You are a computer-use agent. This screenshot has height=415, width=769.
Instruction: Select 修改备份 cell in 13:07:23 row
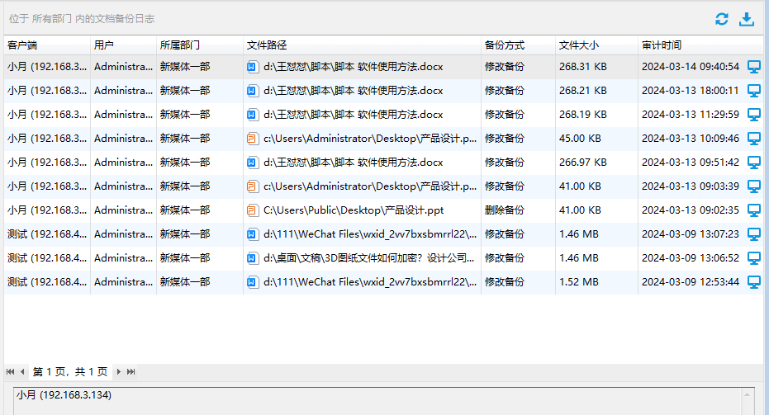[x=505, y=234]
